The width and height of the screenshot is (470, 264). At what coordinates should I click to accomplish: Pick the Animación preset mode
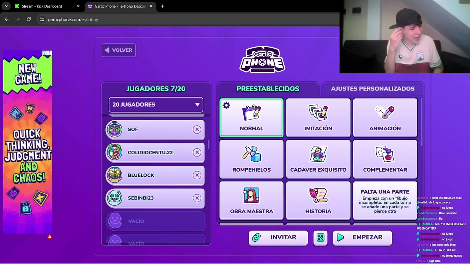tap(385, 118)
